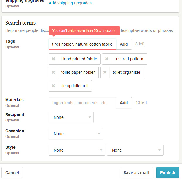
Task: Remove the "toilet organizer" tag
Action: tap(105, 72)
